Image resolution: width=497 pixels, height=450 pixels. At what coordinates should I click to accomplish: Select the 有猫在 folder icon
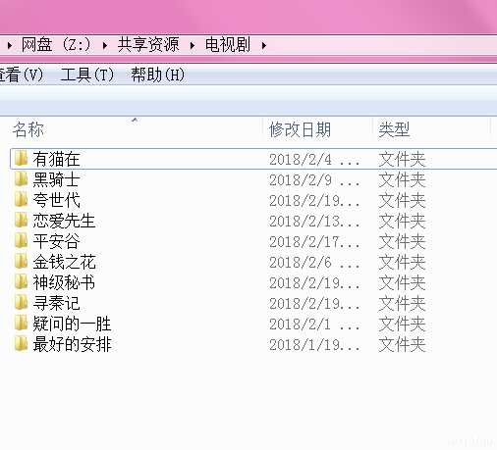click(x=21, y=158)
